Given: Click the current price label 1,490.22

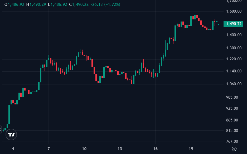Looking at the screenshot, I should point(234,24).
